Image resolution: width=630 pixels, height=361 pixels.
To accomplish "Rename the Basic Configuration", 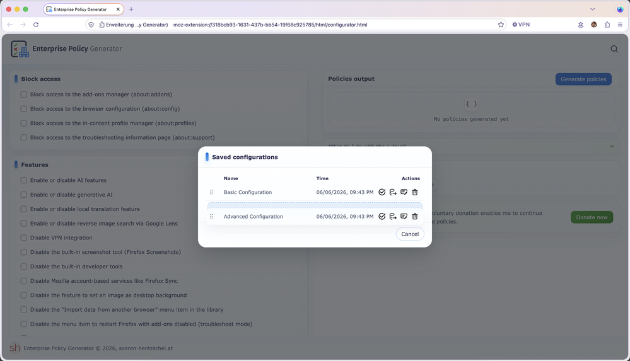I will tap(404, 192).
